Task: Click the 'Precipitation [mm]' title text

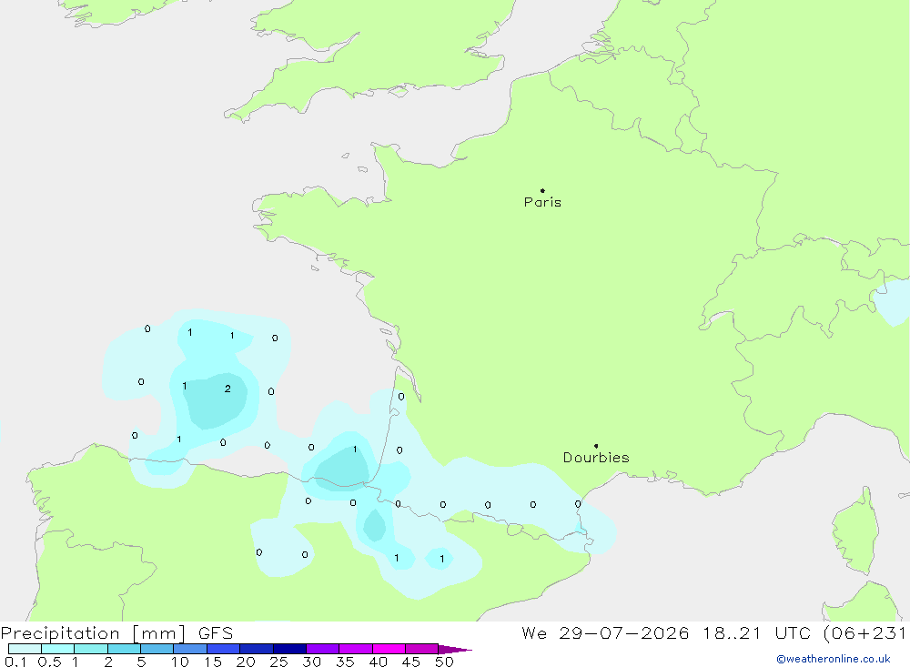Action: pyautogui.click(x=93, y=633)
